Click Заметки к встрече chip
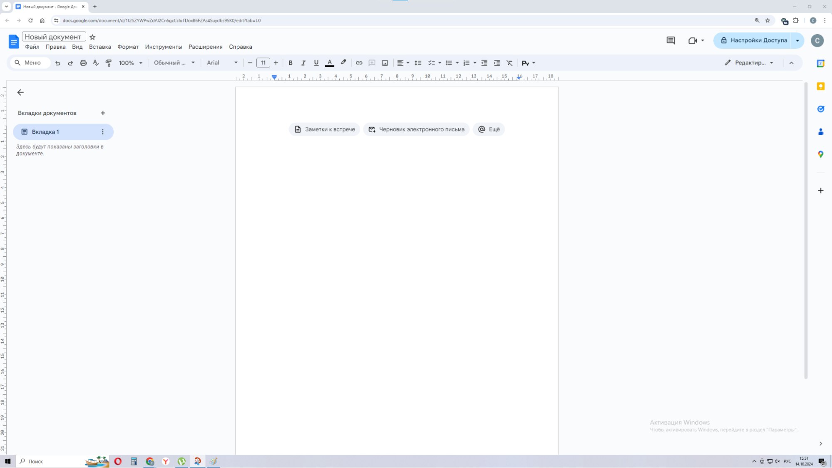The width and height of the screenshot is (832, 468). [325, 129]
